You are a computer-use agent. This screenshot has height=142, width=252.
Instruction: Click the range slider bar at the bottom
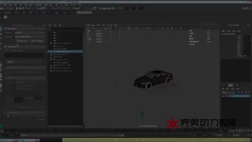pos(72,135)
